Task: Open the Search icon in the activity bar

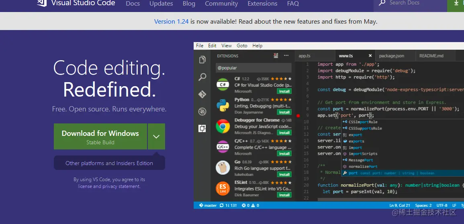Action: tap(202, 77)
